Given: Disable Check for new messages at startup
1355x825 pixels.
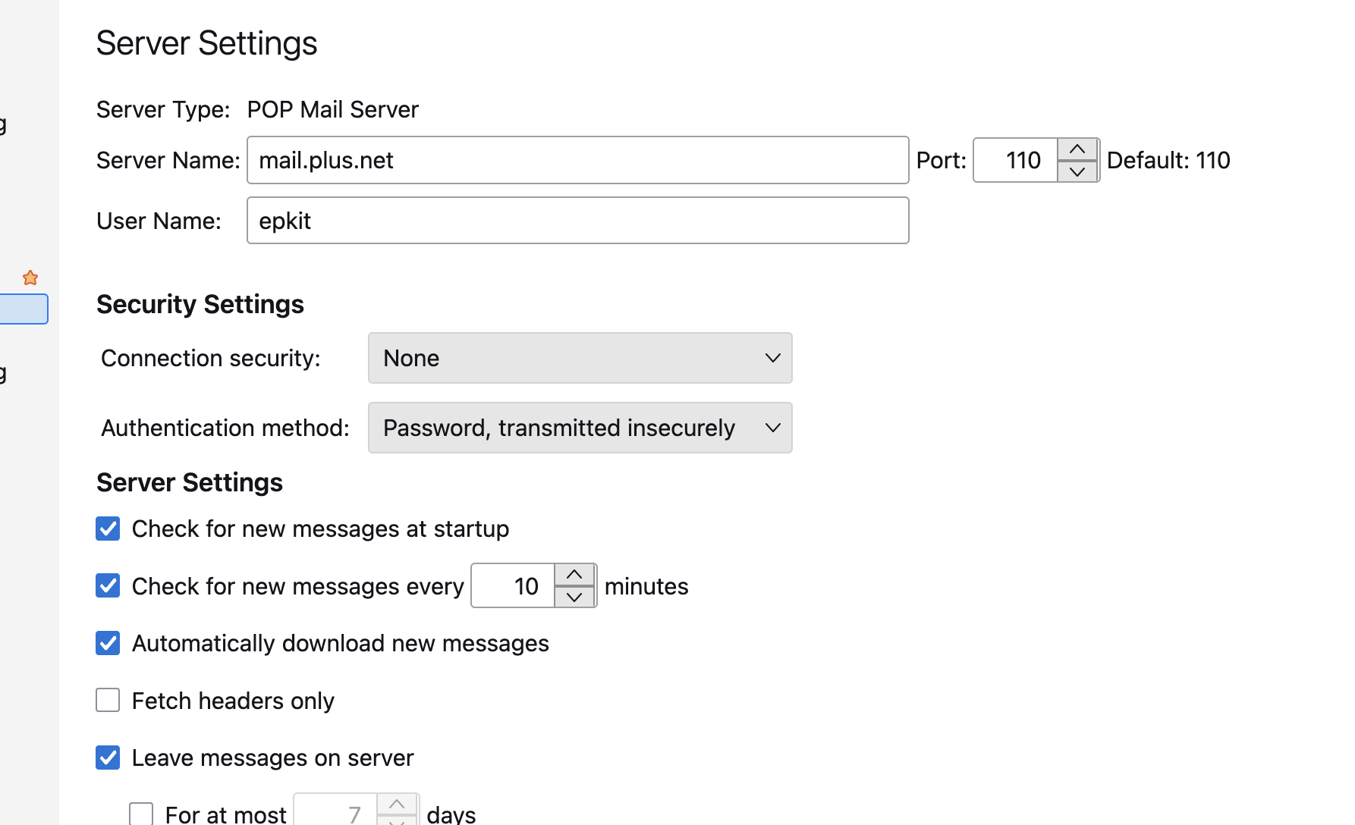Looking at the screenshot, I should (108, 529).
